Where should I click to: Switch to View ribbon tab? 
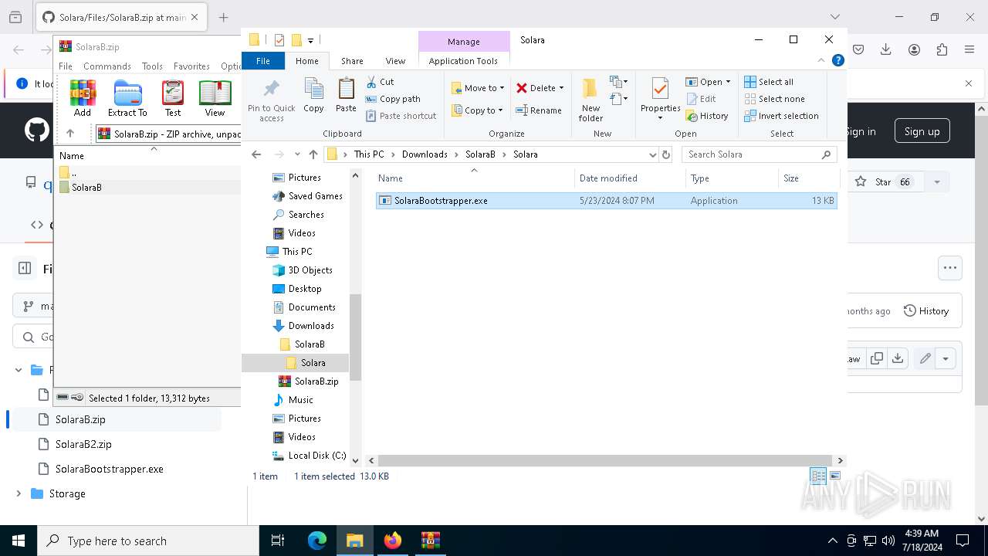pyautogui.click(x=395, y=61)
